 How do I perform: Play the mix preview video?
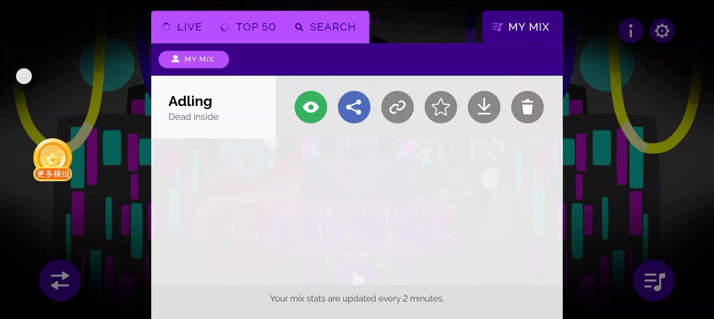click(x=357, y=279)
